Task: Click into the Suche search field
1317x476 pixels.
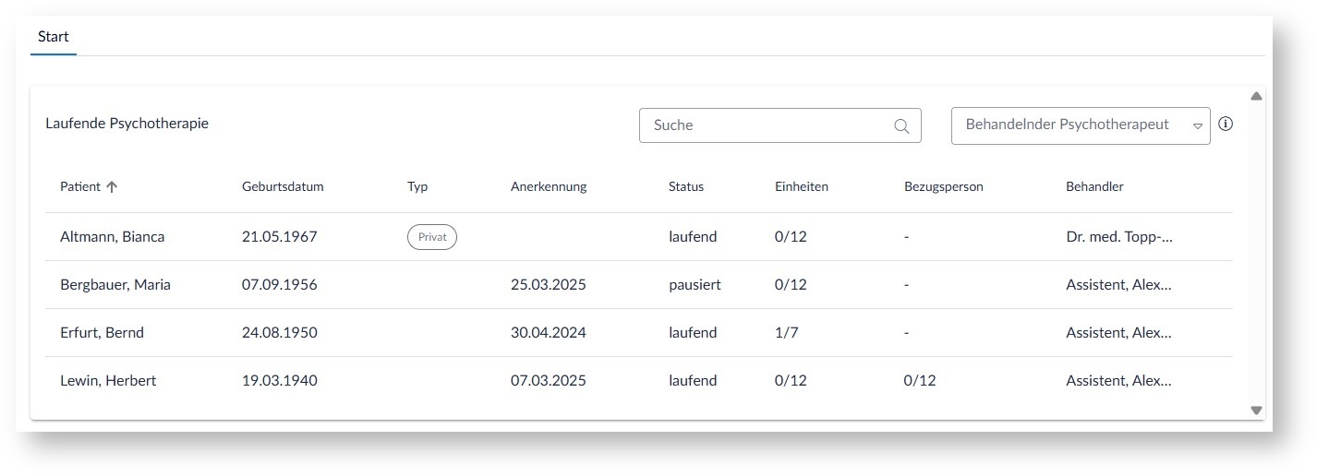Action: coord(767,125)
